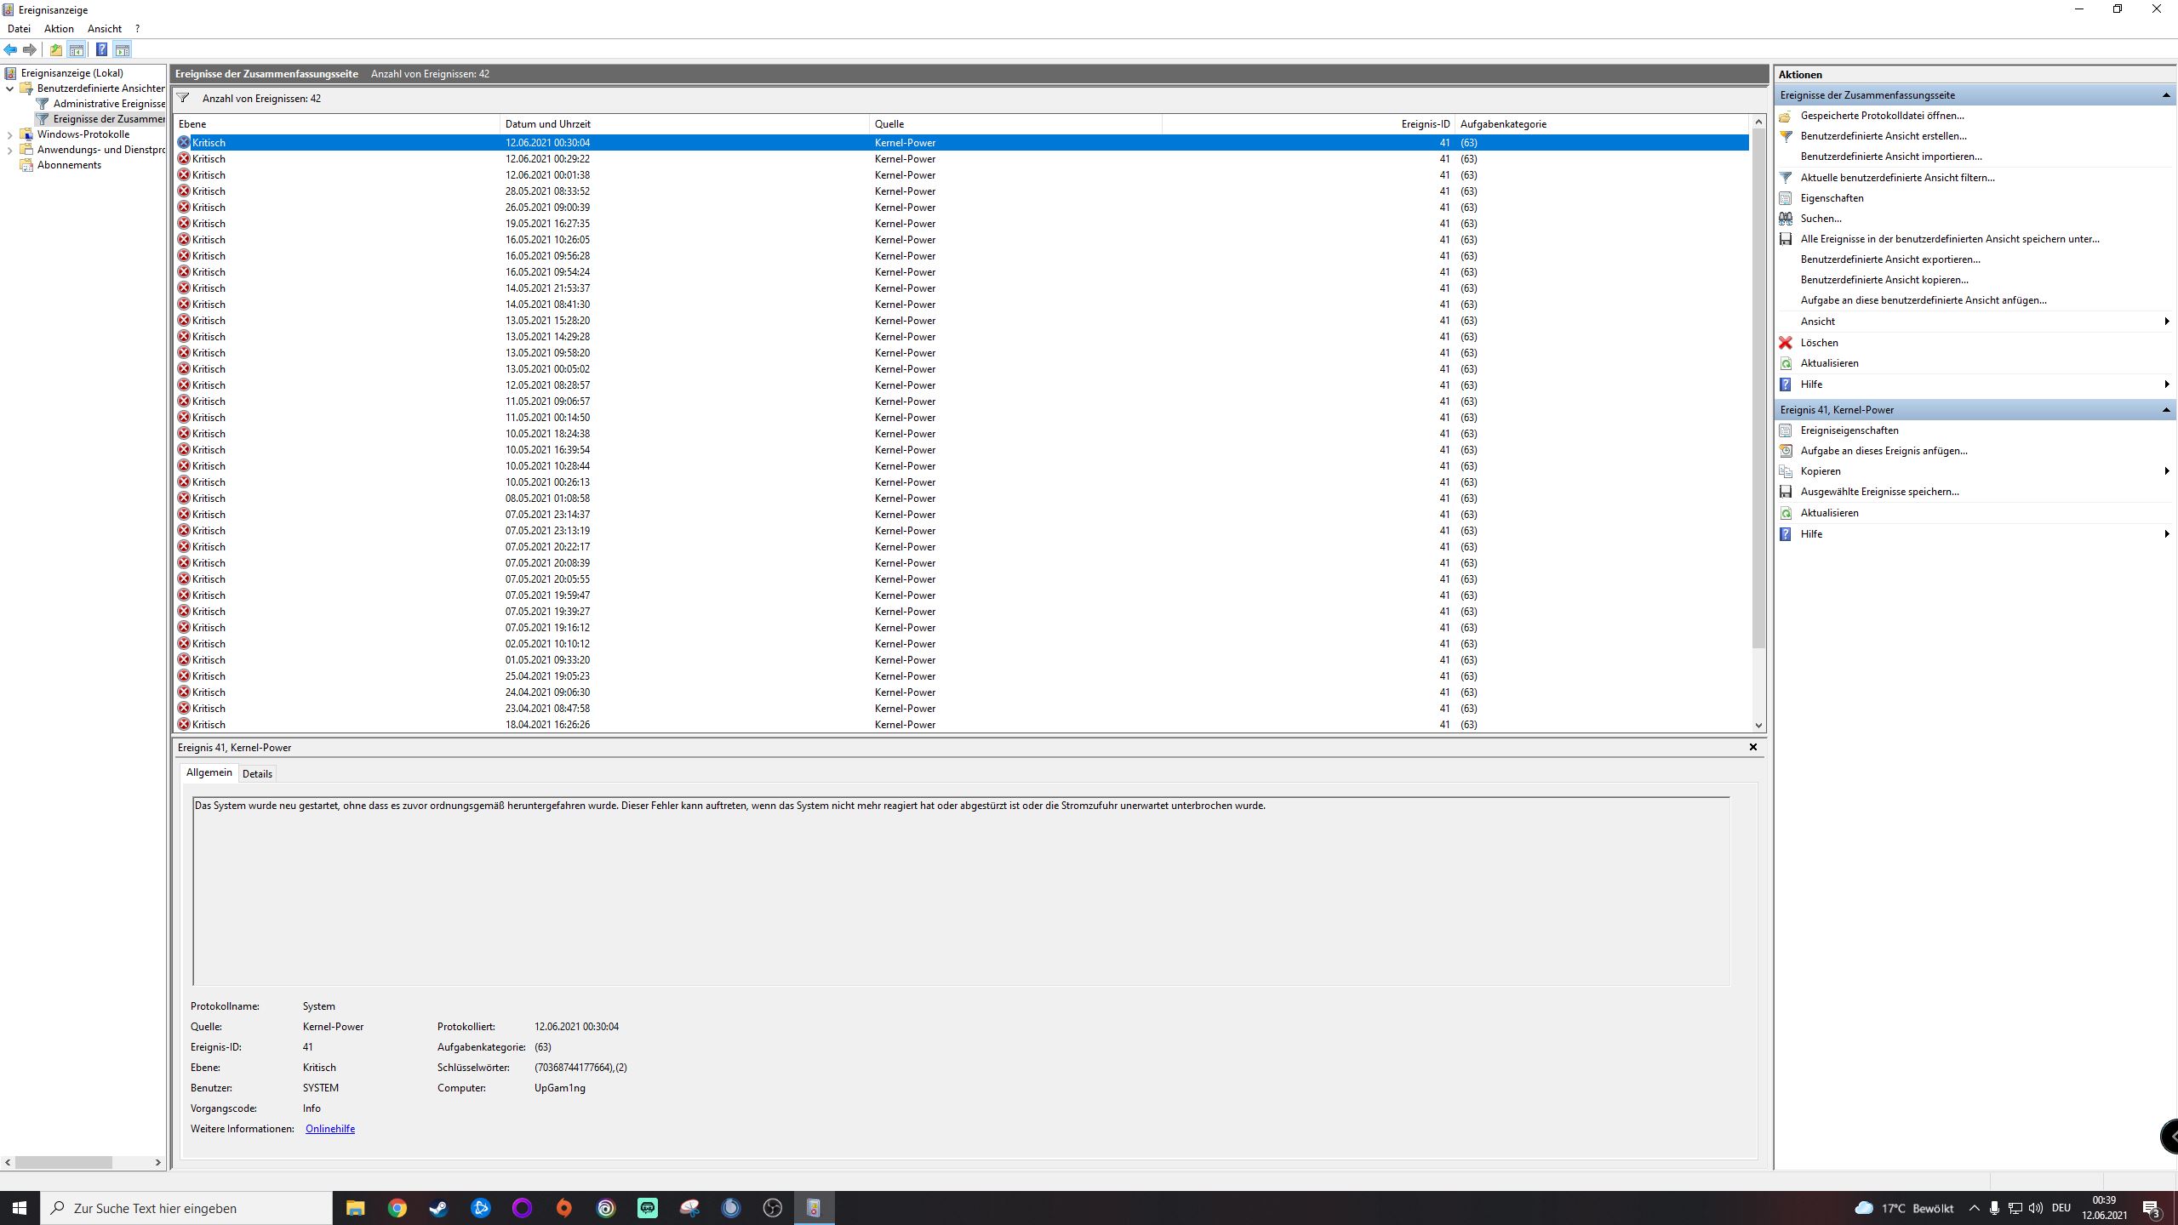Click the up-one-level folder toolbar icon
Screen dimensions: 2178x1225
pyautogui.click(x=56, y=49)
